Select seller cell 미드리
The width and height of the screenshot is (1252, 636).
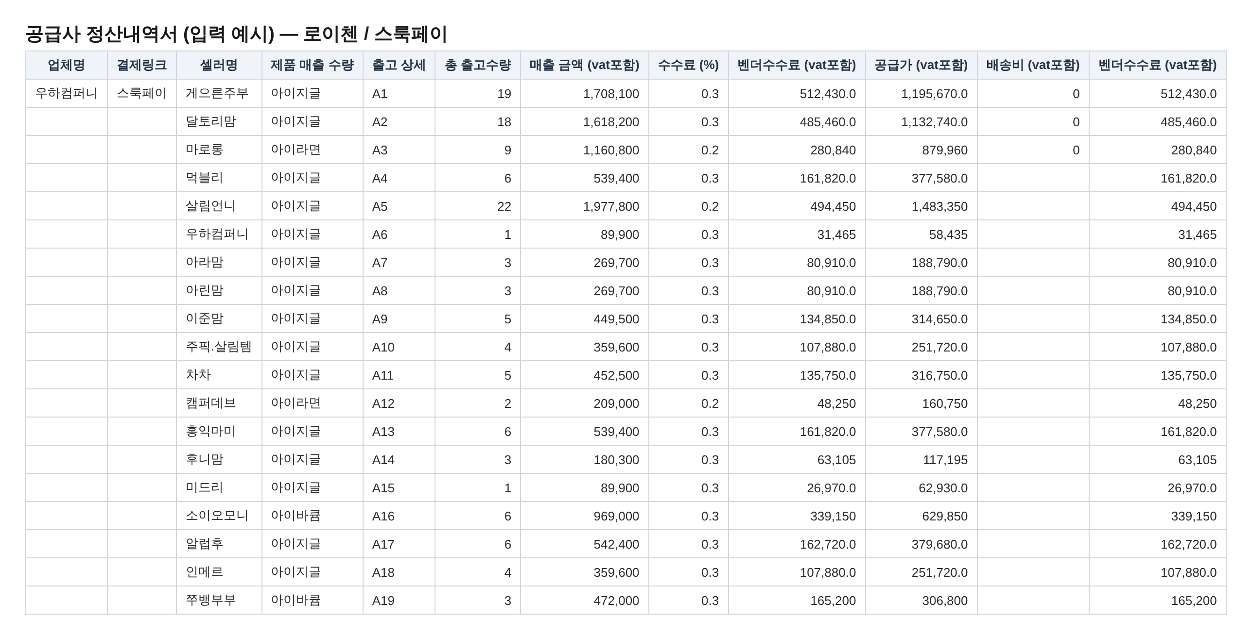(x=219, y=487)
